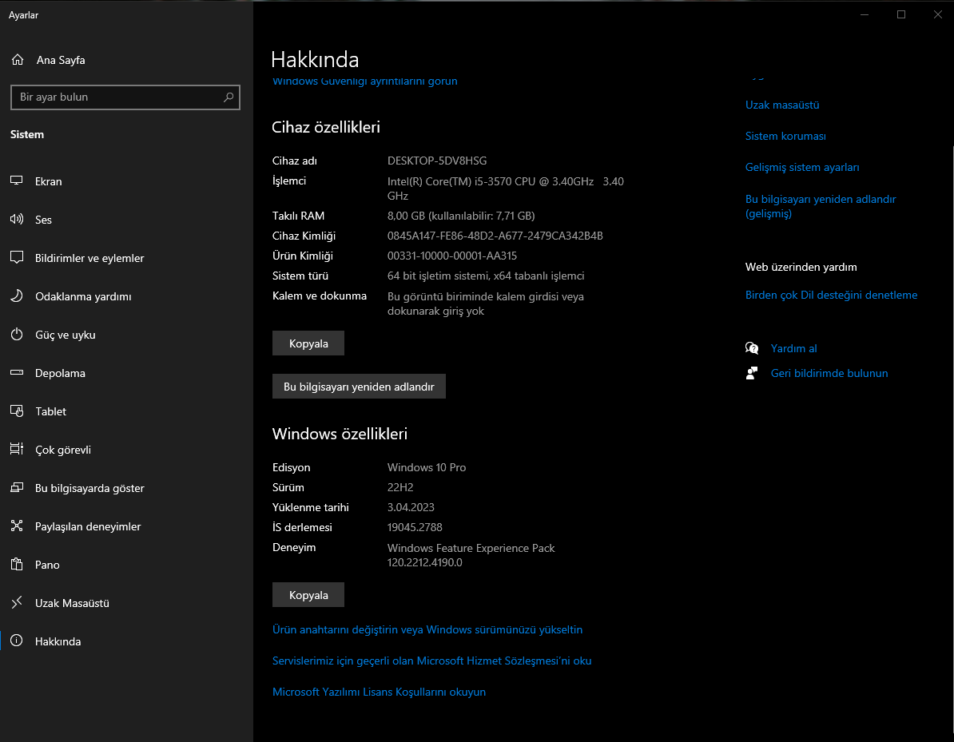Click the Ekran display icon

tap(17, 181)
